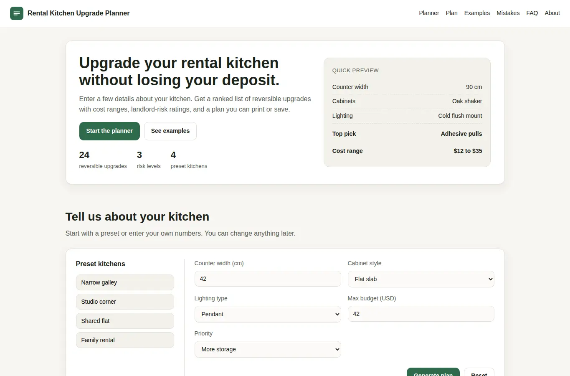This screenshot has height=376, width=570.
Task: Click the '90 cm' counter width value
Action: (474, 87)
